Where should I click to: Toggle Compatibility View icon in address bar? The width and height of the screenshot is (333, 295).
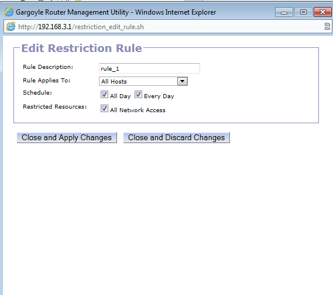(x=327, y=26)
